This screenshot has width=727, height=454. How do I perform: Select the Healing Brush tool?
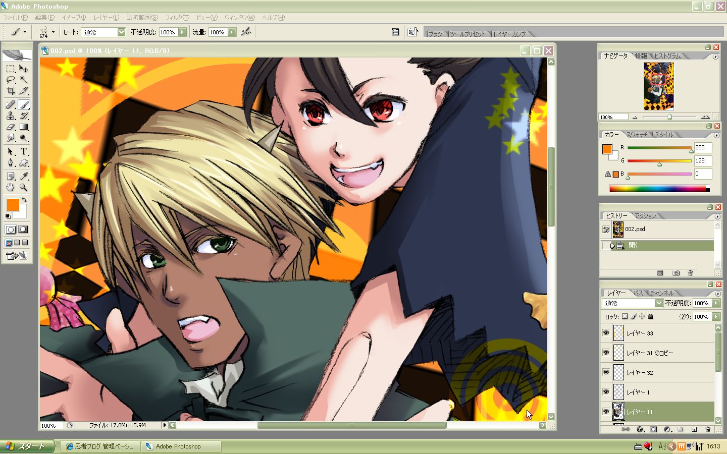point(11,105)
